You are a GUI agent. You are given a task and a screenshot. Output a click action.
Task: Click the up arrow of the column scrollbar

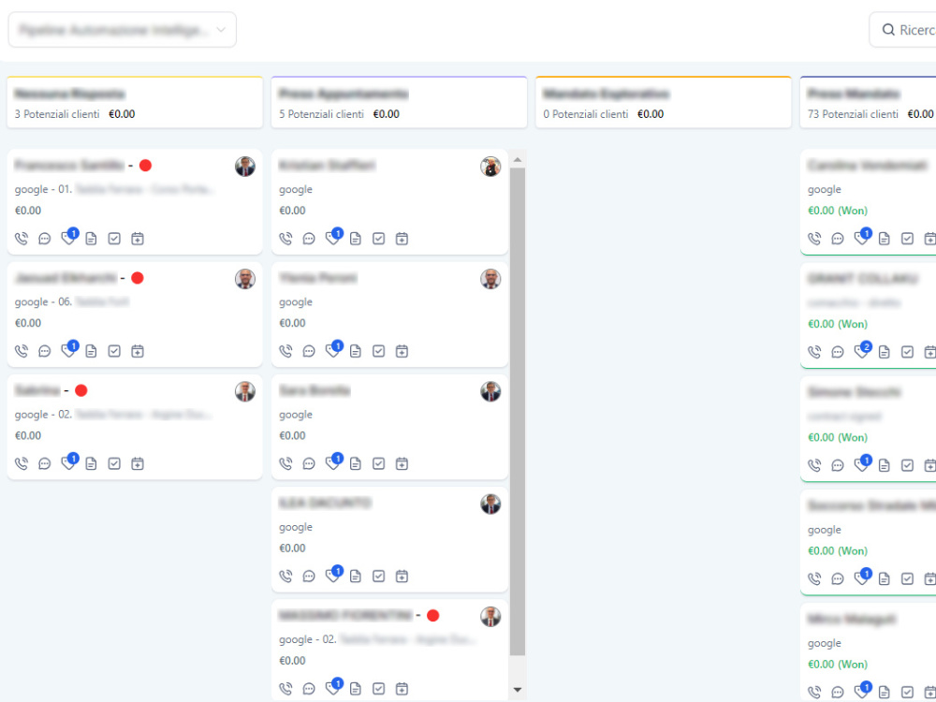click(x=518, y=159)
